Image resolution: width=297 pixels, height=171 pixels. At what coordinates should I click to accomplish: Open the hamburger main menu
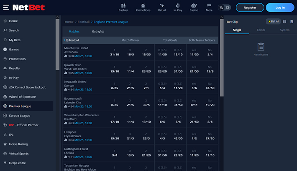pos(6,8)
